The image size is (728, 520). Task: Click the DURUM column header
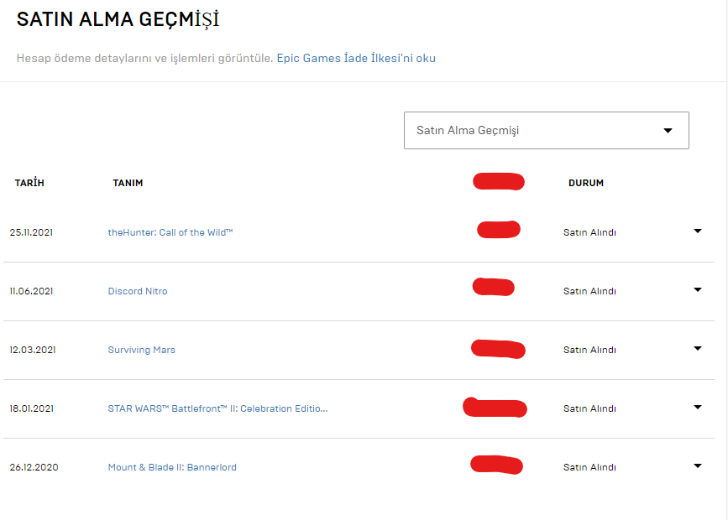586,183
